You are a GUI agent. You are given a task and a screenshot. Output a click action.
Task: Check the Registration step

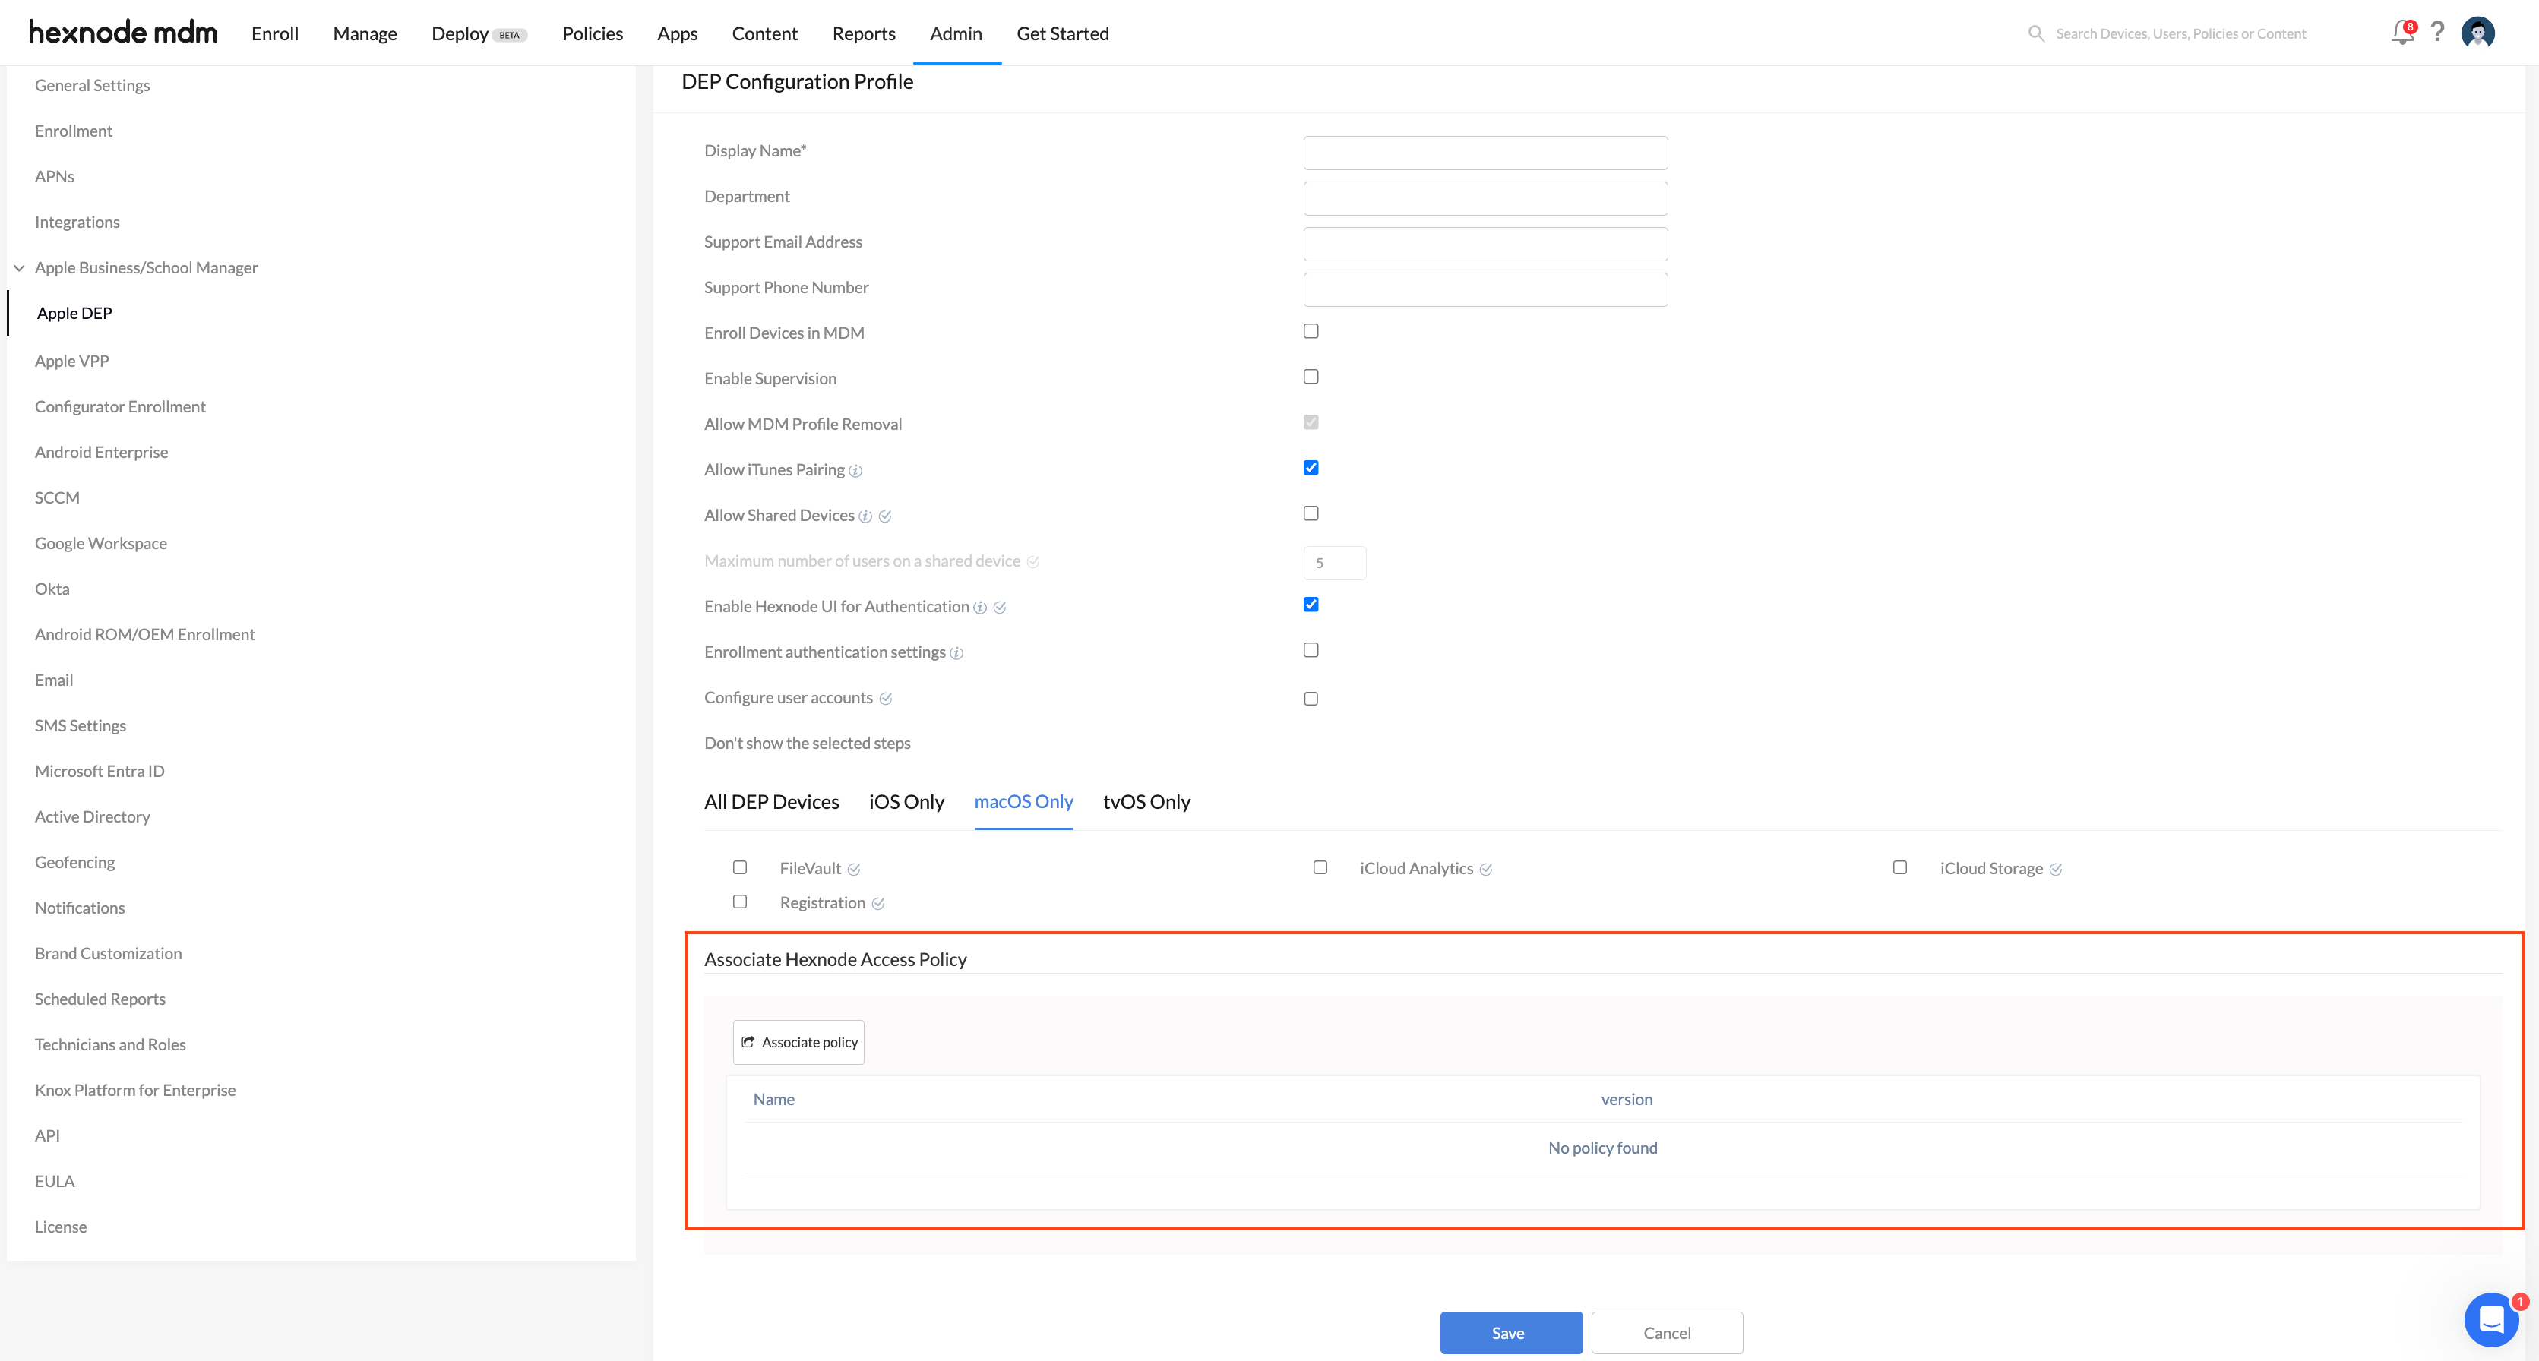coord(740,902)
